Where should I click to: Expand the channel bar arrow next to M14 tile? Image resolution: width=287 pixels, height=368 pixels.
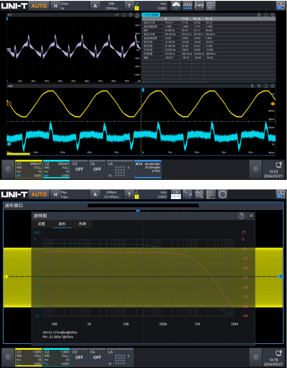tap(255, 169)
